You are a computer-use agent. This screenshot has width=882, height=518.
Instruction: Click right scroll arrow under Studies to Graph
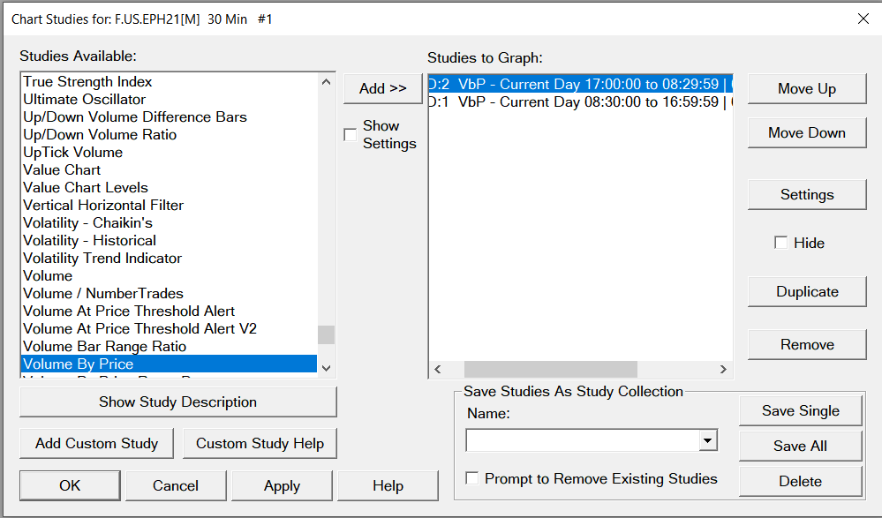(723, 369)
